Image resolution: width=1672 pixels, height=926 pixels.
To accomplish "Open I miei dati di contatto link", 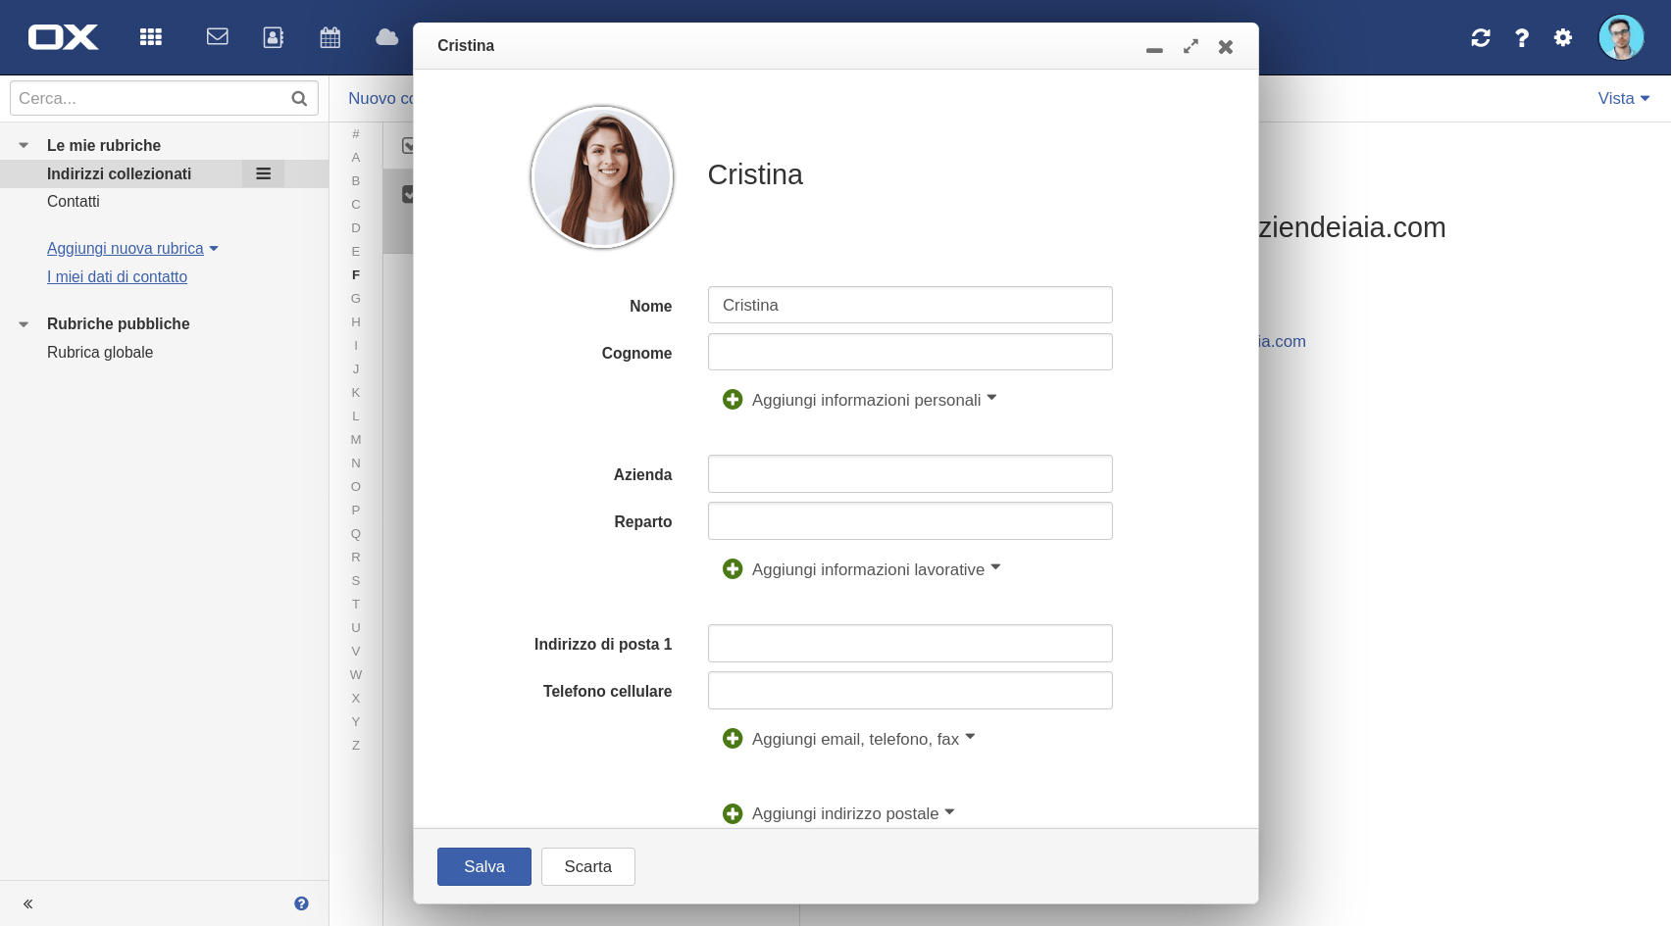I will pyautogui.click(x=117, y=277).
